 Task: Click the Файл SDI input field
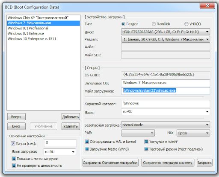click(166, 55)
